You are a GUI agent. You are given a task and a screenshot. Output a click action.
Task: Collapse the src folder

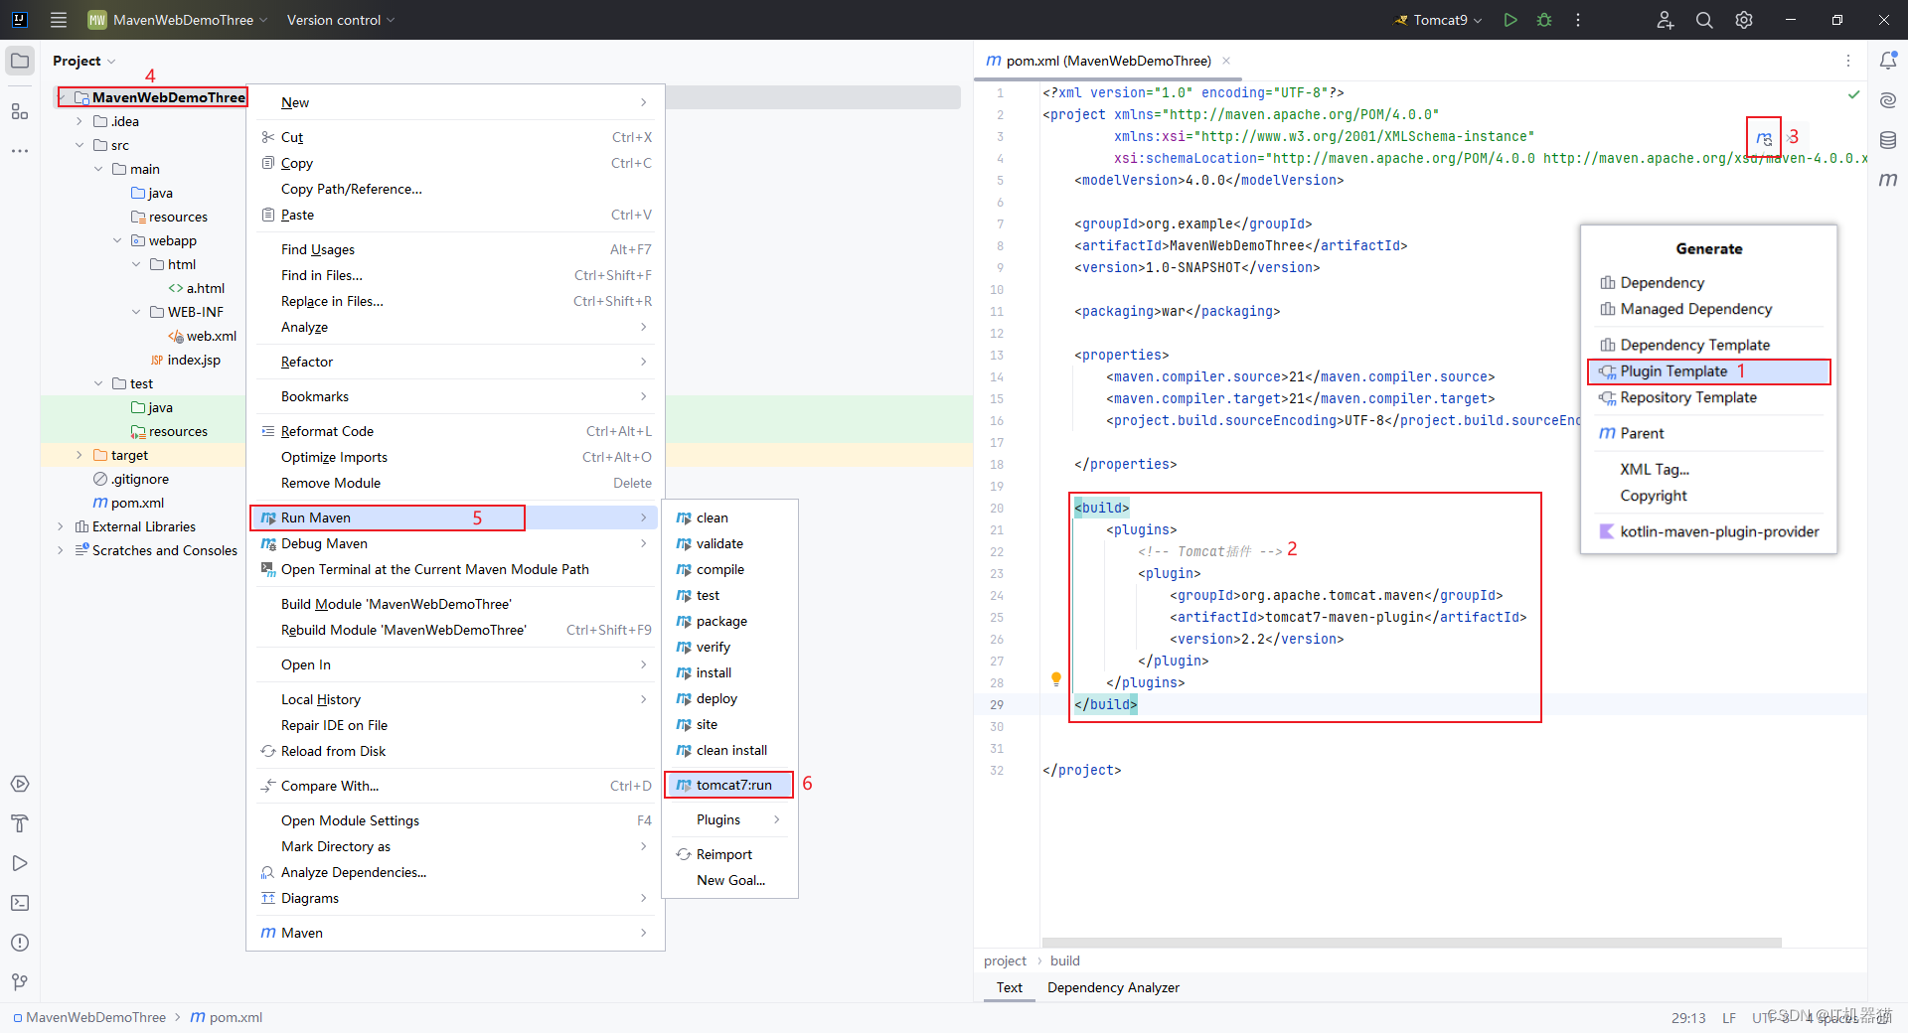point(79,145)
